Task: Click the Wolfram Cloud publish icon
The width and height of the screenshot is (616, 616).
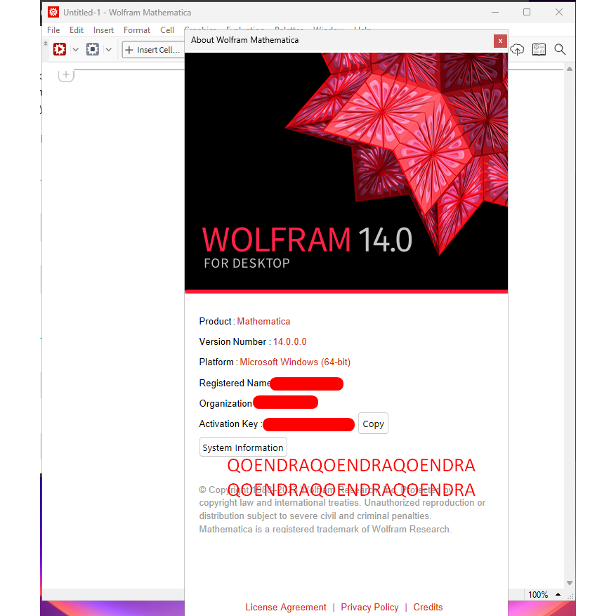Action: pyautogui.click(x=518, y=49)
